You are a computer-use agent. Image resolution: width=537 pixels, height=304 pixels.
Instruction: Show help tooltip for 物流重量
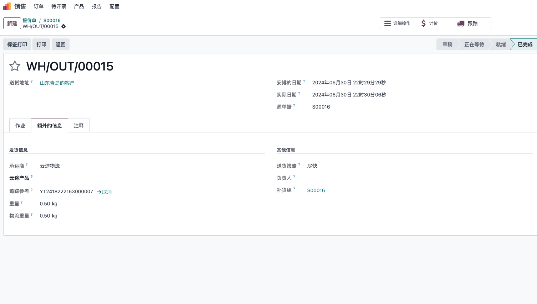[32, 214]
